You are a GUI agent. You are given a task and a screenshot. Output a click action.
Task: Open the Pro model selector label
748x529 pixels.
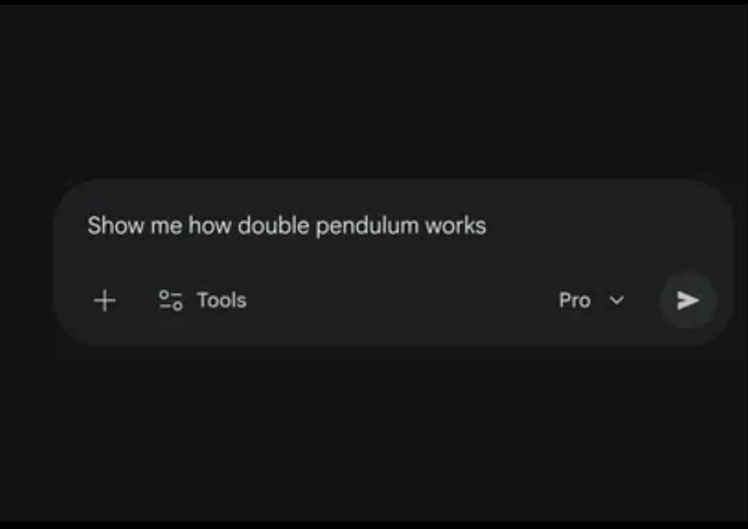point(574,301)
